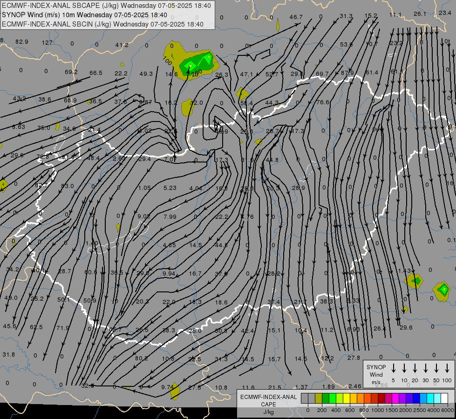This screenshot has height=419, width=456.
Task: Select the cyan CAPE legend swatch
Action: coord(430,398)
